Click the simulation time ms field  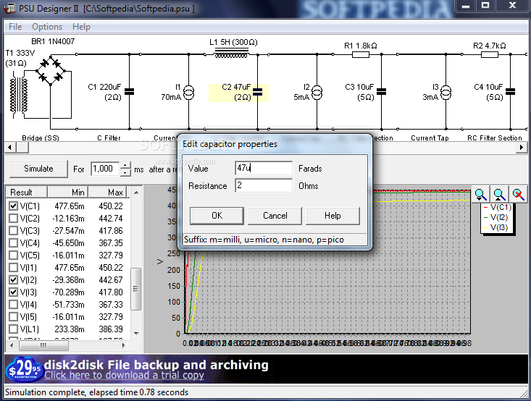pos(105,169)
